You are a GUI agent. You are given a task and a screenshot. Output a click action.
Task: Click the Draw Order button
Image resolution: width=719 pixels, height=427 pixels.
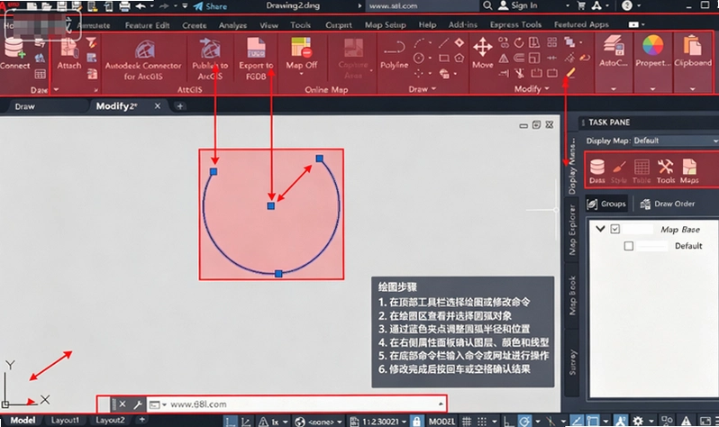click(668, 204)
